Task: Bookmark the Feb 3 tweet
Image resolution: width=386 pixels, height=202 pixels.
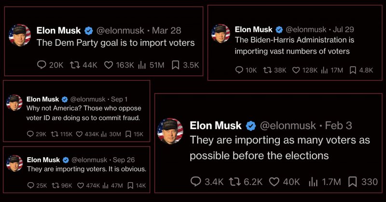Action: 353,182
